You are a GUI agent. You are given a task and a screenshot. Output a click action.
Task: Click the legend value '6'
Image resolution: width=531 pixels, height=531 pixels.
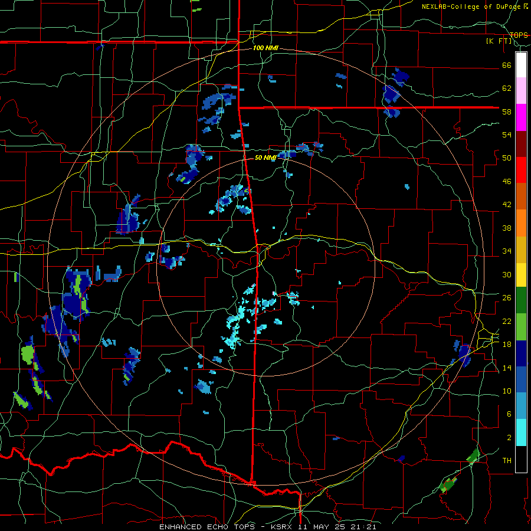509,414
